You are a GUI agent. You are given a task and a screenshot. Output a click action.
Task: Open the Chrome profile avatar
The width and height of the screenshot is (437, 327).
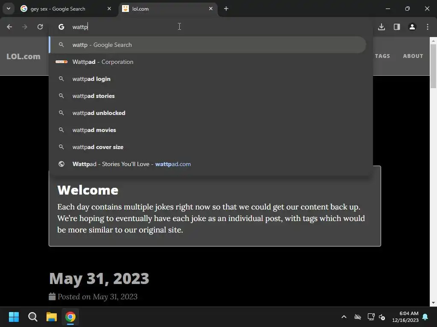412,27
